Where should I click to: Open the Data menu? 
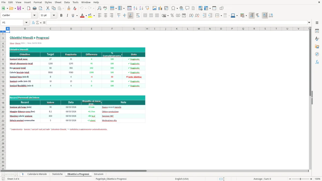(67, 2)
